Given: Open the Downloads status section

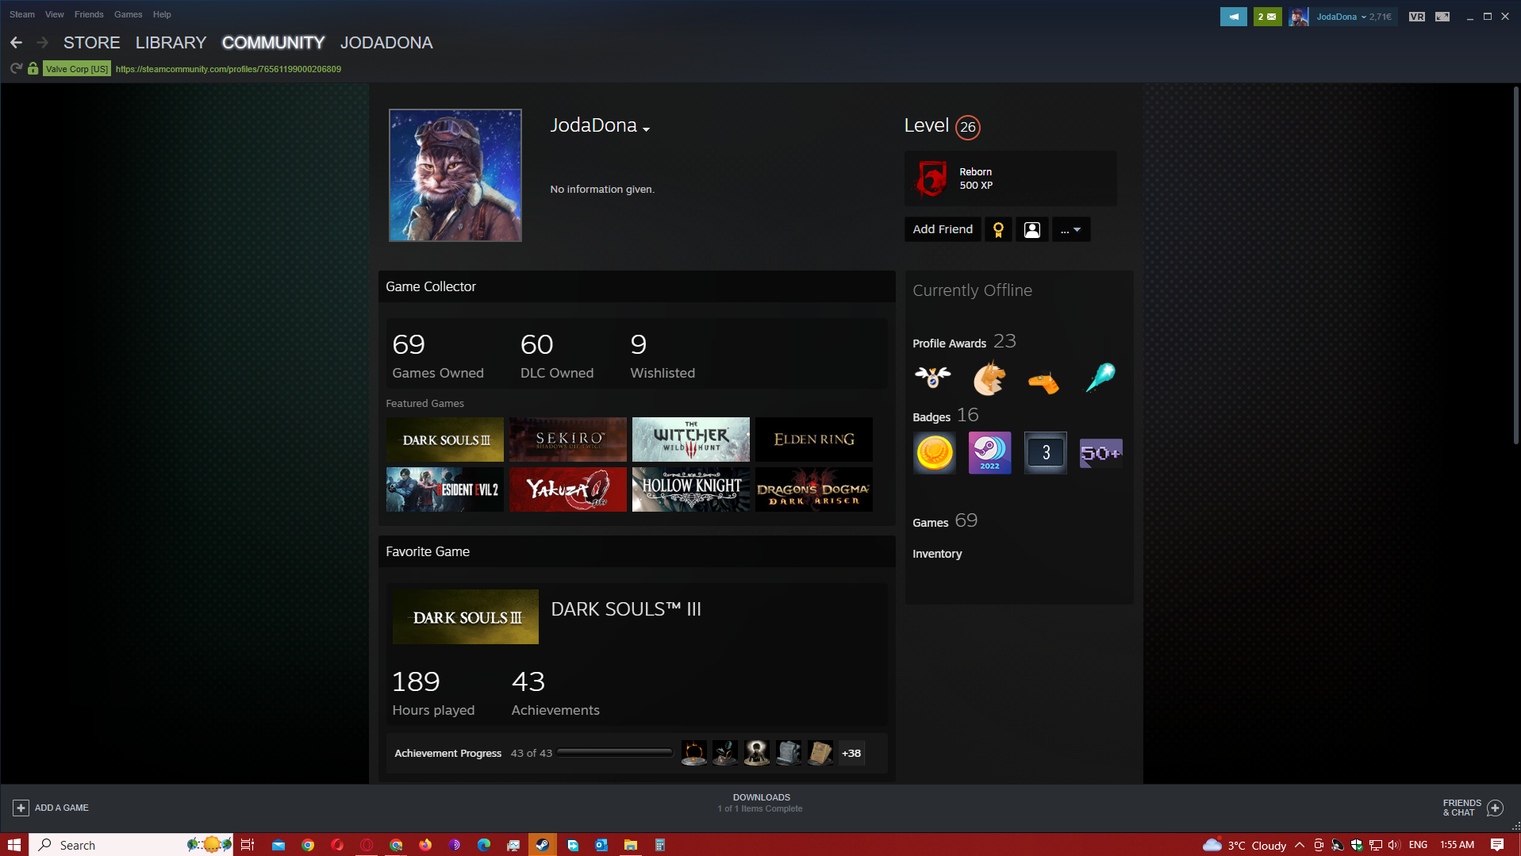Looking at the screenshot, I should tap(760, 803).
